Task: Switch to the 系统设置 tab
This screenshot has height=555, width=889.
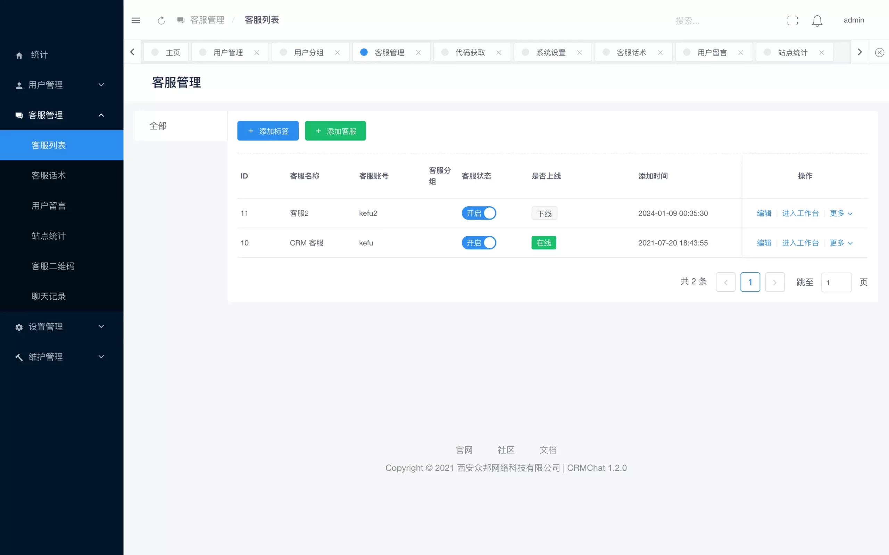Action: pyautogui.click(x=550, y=52)
